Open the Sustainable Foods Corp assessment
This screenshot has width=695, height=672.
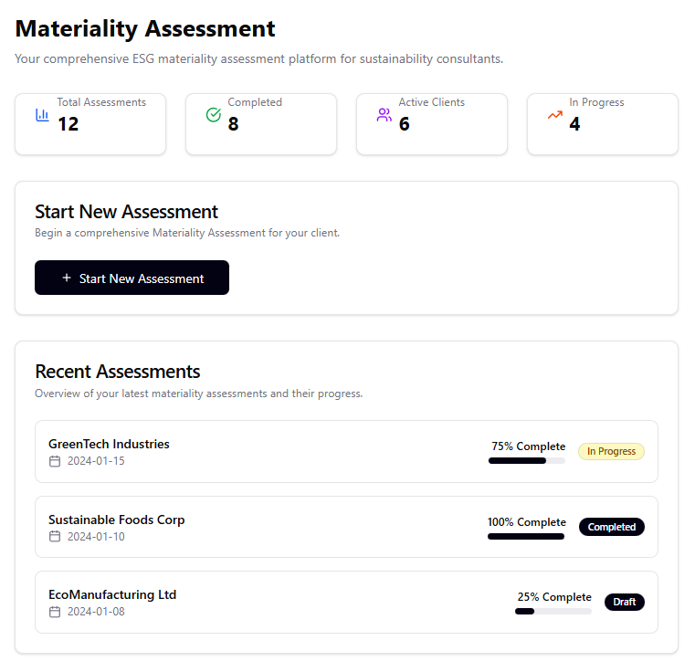point(116,520)
